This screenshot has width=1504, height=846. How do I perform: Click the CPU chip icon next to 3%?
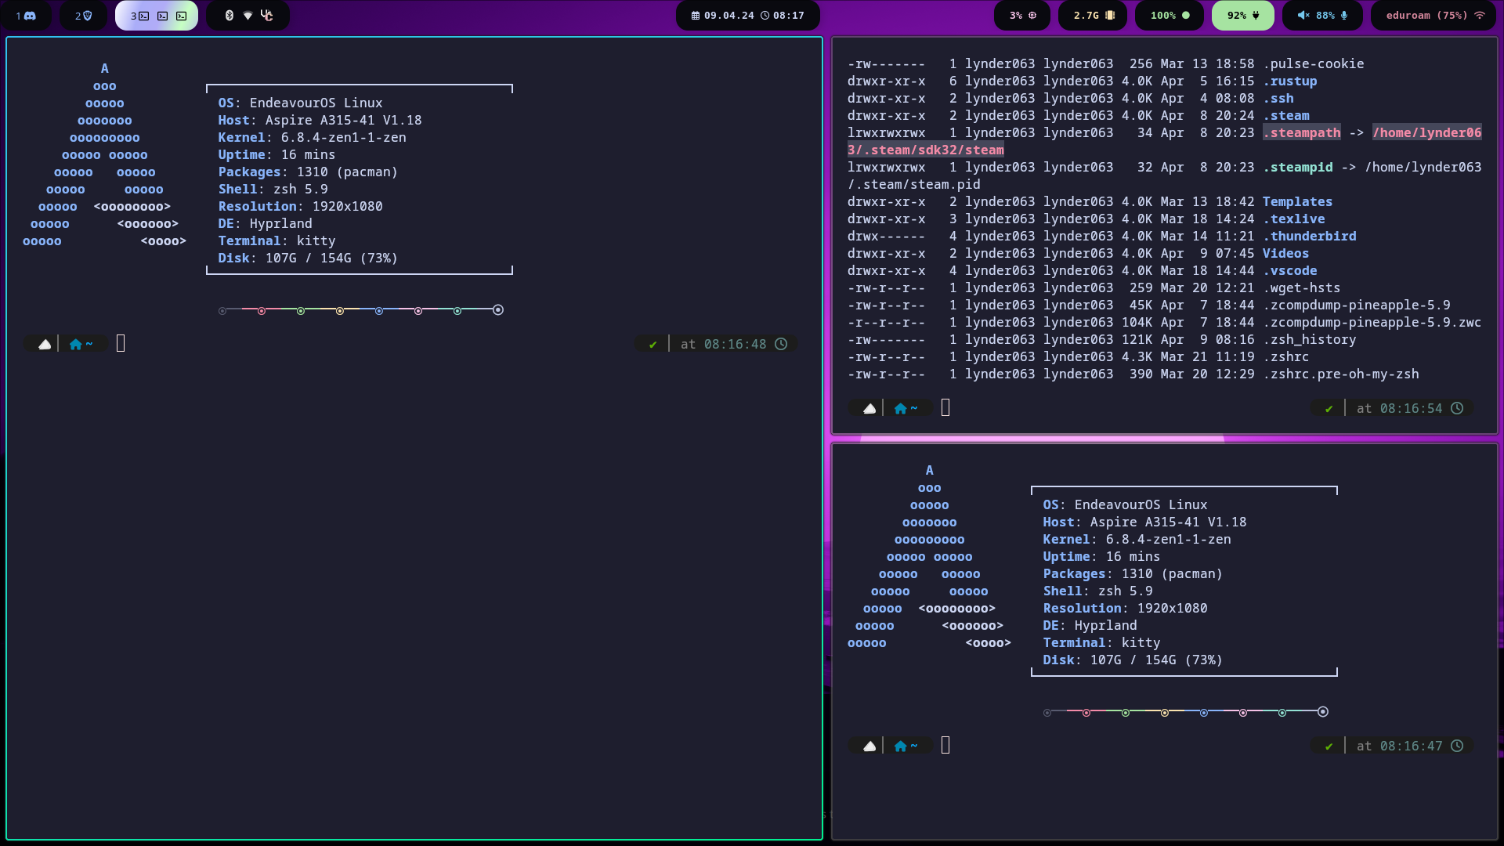[x=1032, y=16]
